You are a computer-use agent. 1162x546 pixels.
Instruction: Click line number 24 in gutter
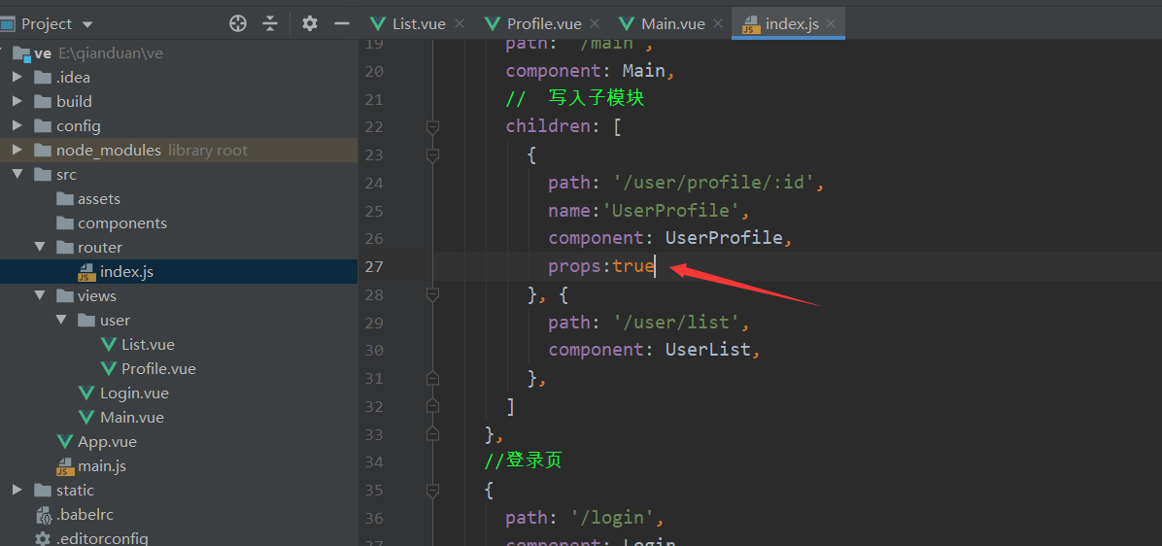click(x=374, y=183)
